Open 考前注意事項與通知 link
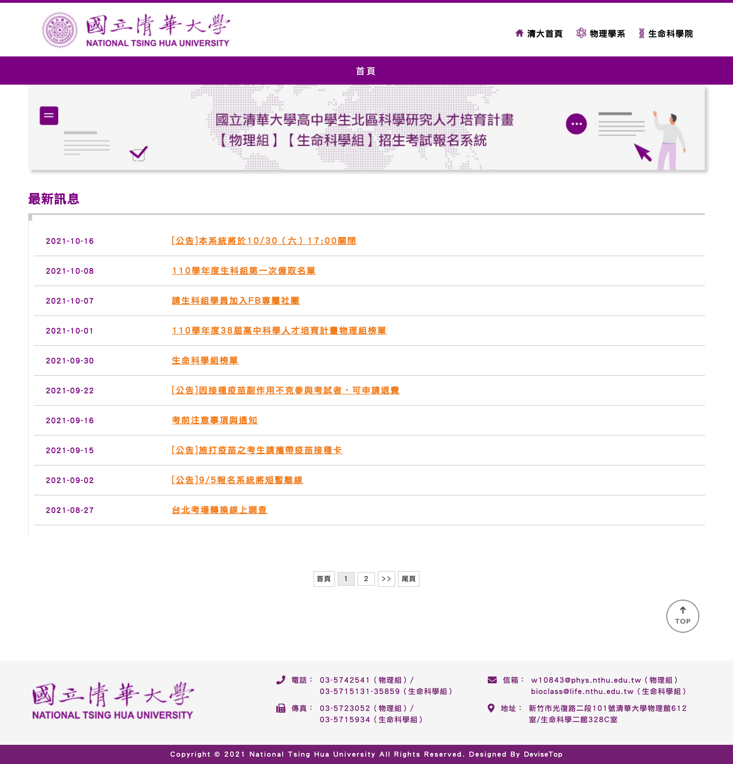The image size is (733, 764). coord(215,420)
